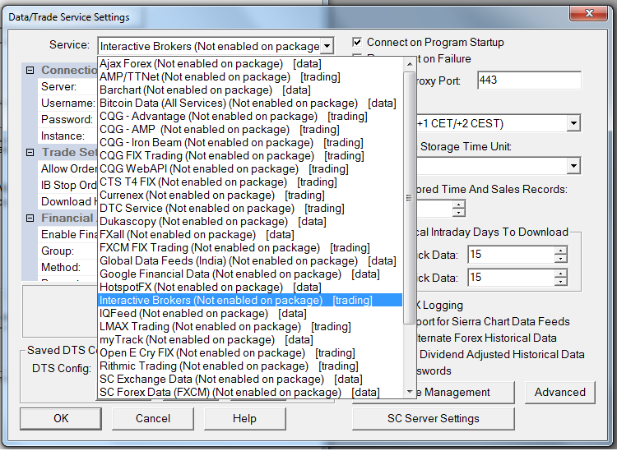This screenshot has width=617, height=474.
Task: Click the service list scrollbar thumb
Action: (x=410, y=198)
